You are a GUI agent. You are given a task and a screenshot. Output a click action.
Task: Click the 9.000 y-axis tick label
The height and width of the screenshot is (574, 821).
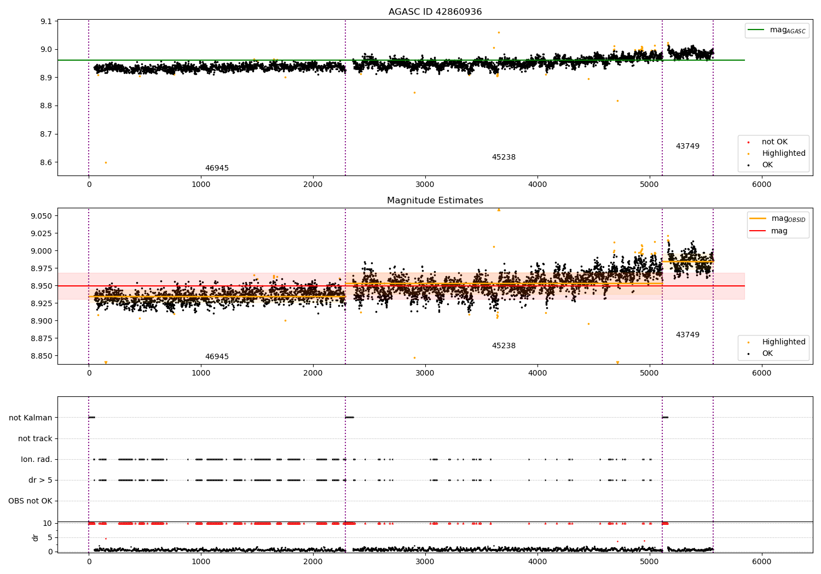point(42,251)
